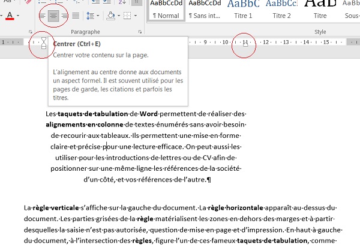Click the bold words "règle horizontale"
360x248 pixels.
(235, 208)
